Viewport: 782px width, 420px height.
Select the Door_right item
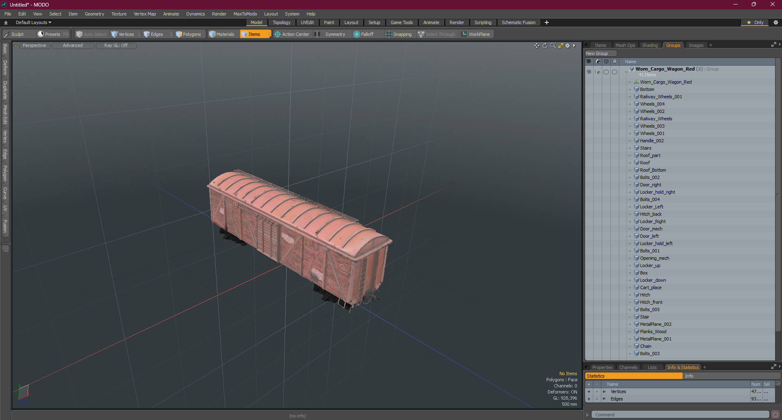[650, 185]
